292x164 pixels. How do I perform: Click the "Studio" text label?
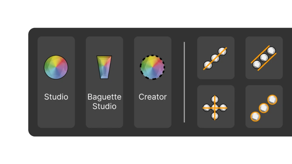pos(56,97)
